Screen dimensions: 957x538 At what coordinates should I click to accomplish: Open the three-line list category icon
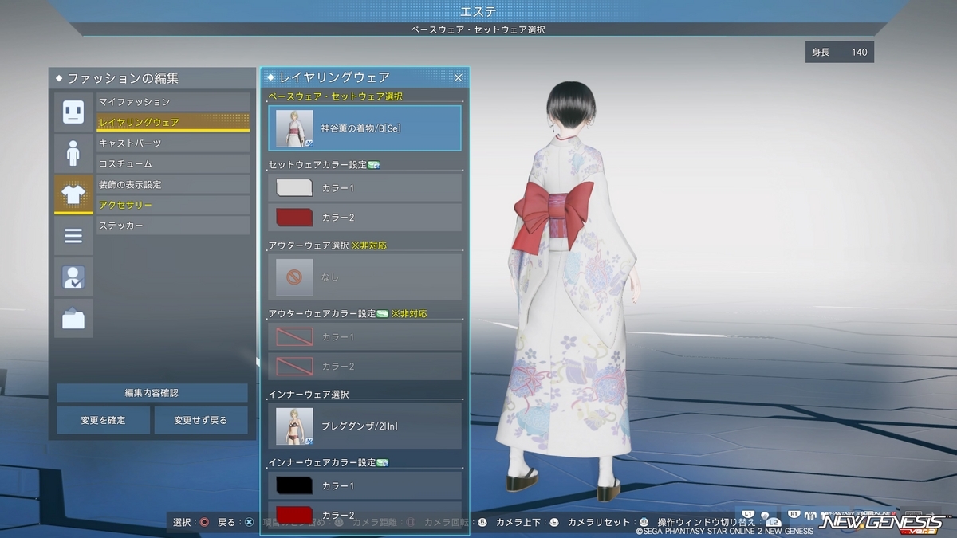[x=73, y=236]
